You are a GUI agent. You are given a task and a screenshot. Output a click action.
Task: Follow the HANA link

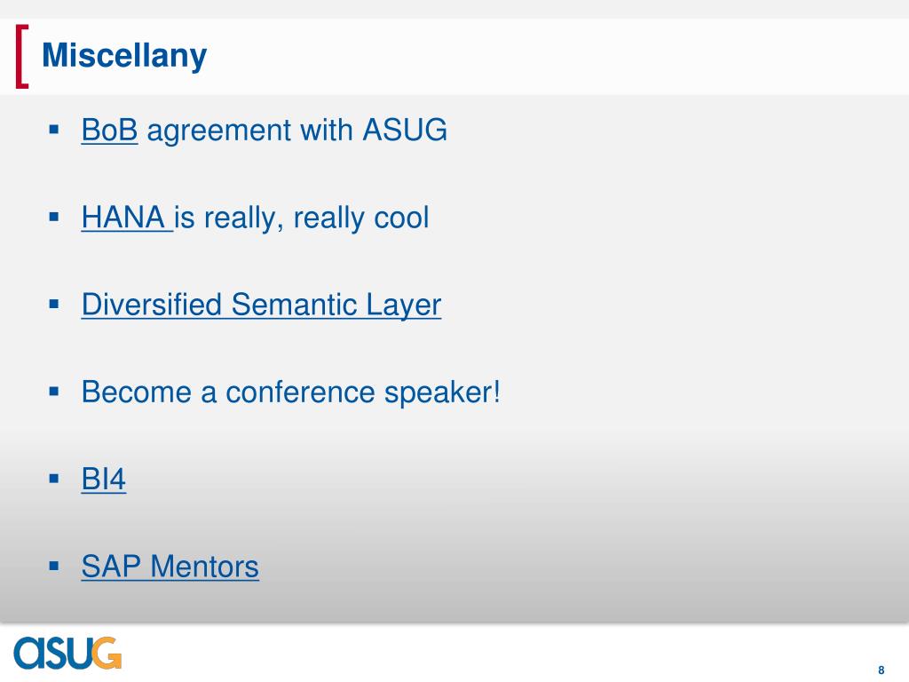[x=127, y=218]
